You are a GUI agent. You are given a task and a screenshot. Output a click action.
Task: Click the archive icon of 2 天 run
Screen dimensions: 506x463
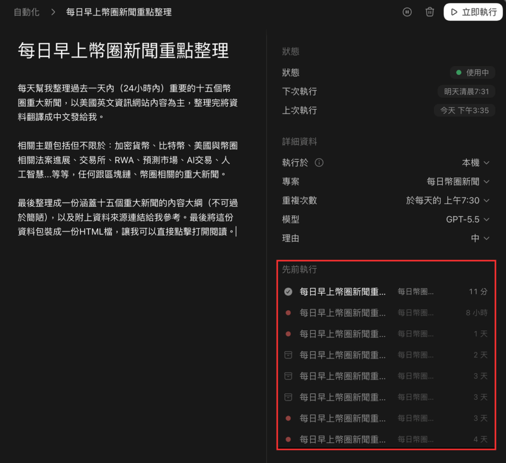click(288, 355)
